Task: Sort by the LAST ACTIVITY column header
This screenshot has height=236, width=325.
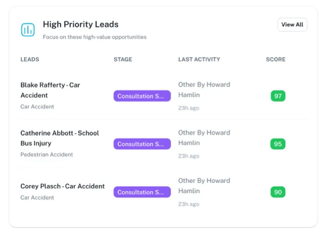Action: (x=199, y=60)
